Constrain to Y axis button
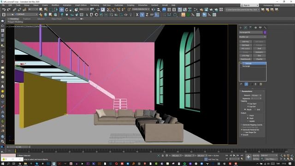This screenshot has width=295, height=166. [142, 15]
